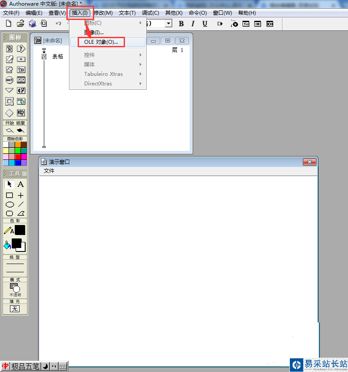Image resolution: width=348 pixels, height=372 pixels.
Task: Pick the black Stop flag
Action: click(x=20, y=131)
